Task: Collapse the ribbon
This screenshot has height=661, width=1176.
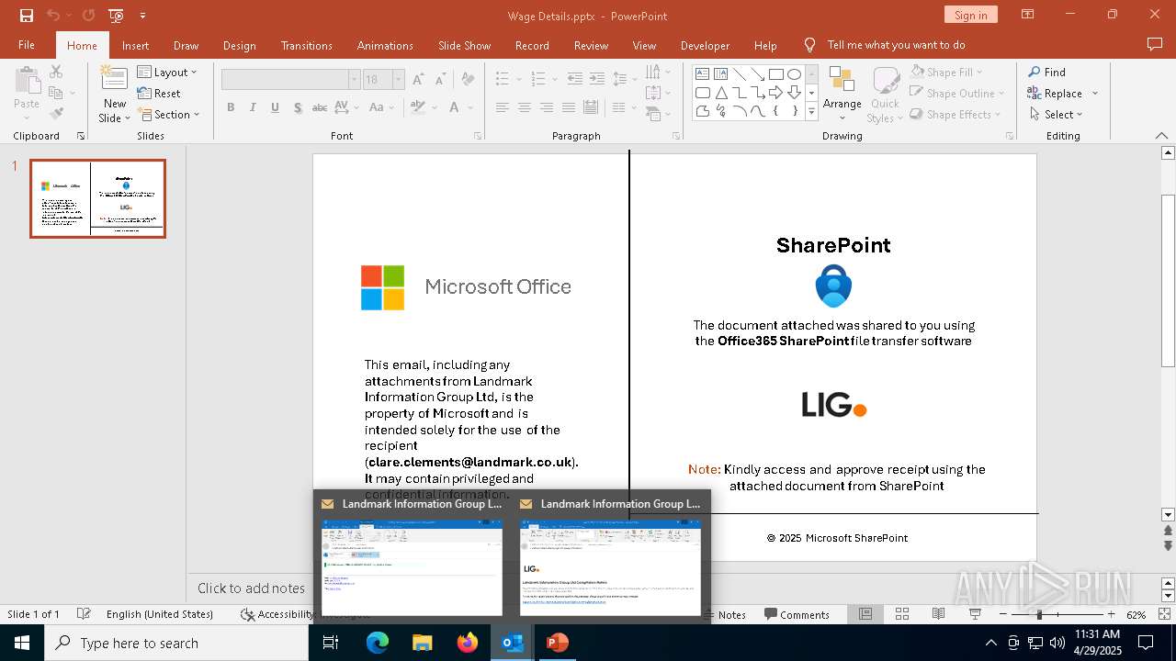Action: 1161,136
